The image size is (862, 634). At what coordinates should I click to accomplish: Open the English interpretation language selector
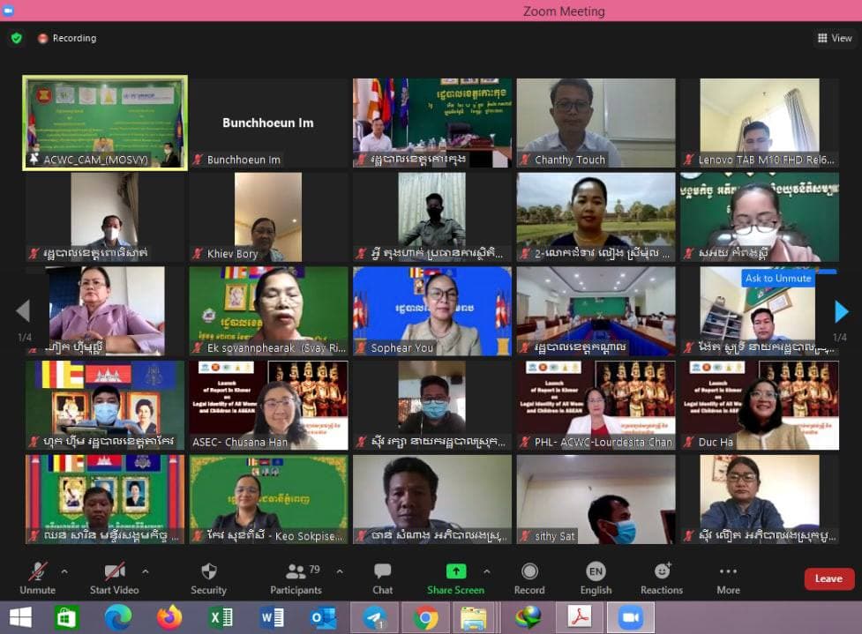[x=596, y=578]
